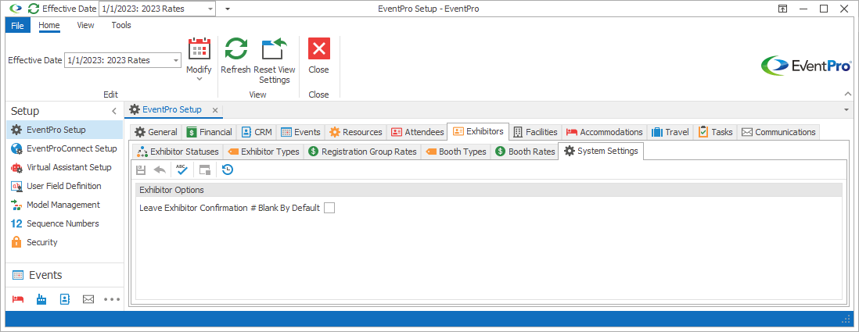Expand the Modify button dropdown arrow
Image resolution: width=859 pixels, height=332 pixels.
[199, 79]
